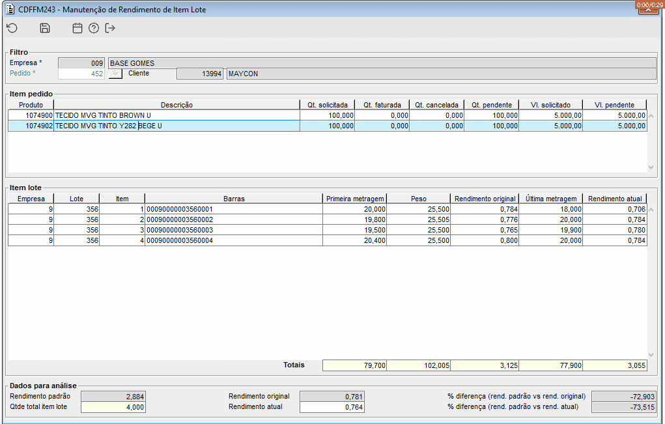
Task: Open the calendar toolbar icon
Action: 78,28
